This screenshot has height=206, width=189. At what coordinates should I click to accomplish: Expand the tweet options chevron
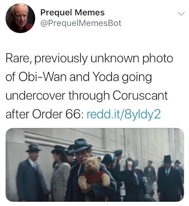181,14
